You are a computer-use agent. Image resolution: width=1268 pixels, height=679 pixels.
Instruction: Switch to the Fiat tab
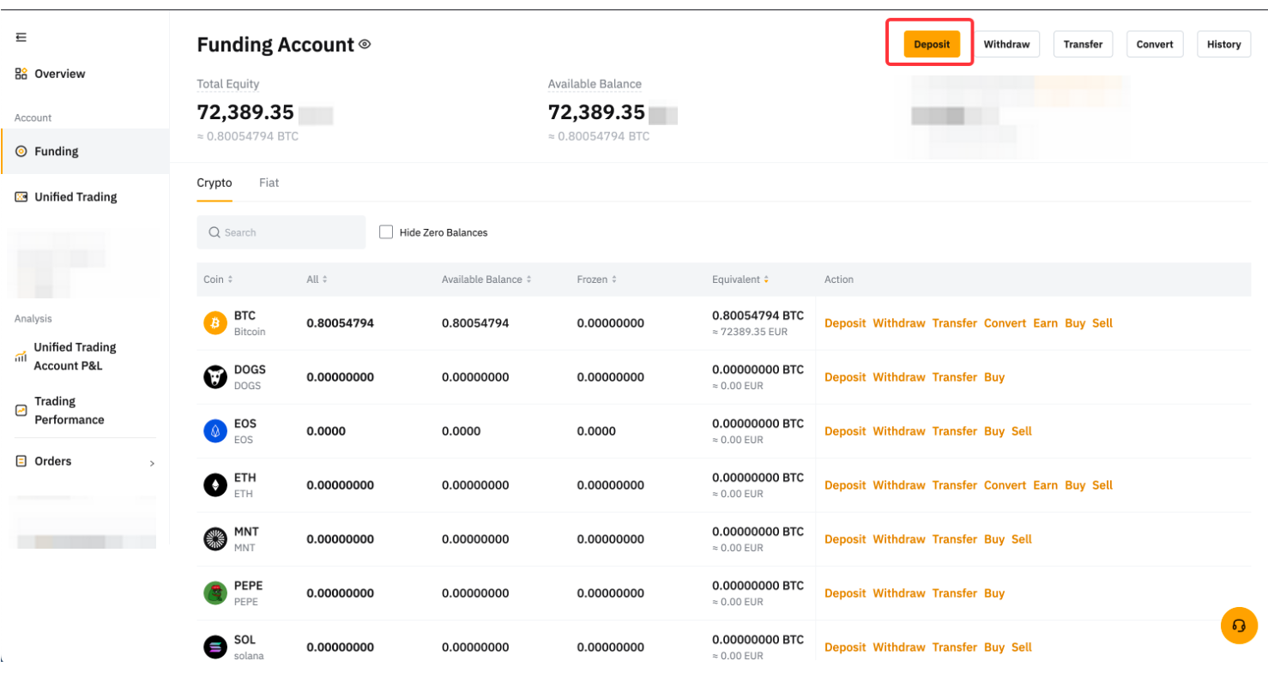point(269,183)
